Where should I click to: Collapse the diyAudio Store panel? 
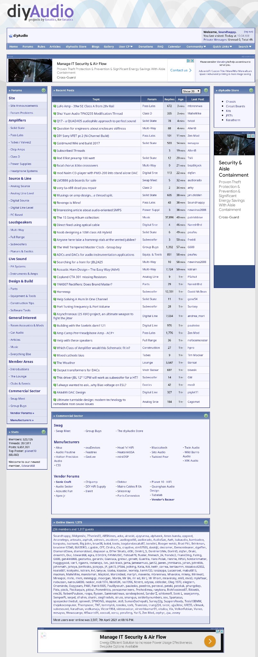click(x=251, y=90)
